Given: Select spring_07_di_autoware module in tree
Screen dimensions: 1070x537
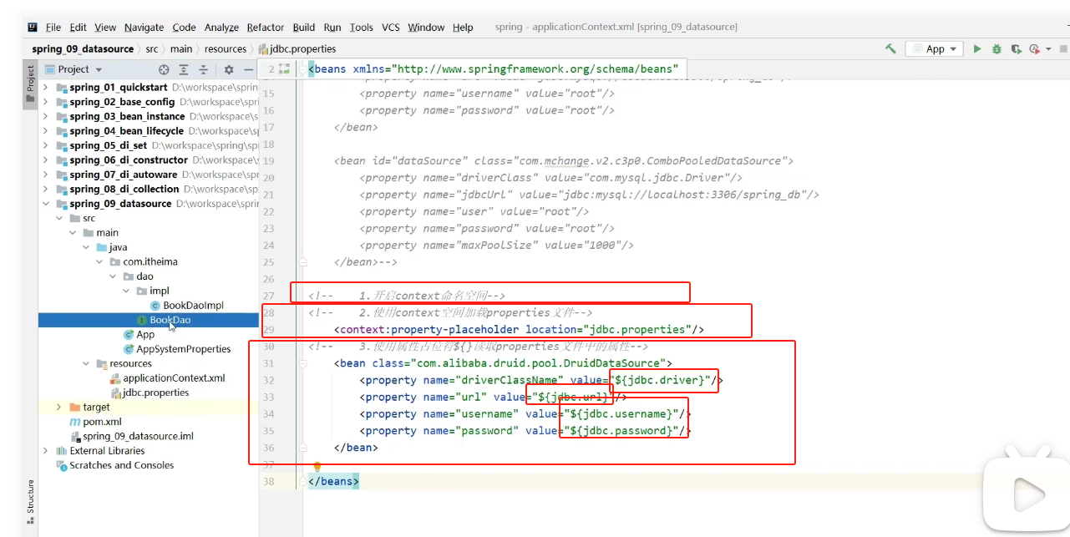Looking at the screenshot, I should click(x=123, y=175).
